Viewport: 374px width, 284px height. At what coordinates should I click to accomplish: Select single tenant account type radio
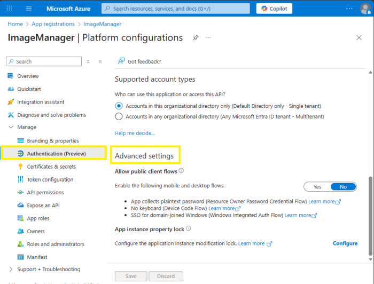click(119, 106)
